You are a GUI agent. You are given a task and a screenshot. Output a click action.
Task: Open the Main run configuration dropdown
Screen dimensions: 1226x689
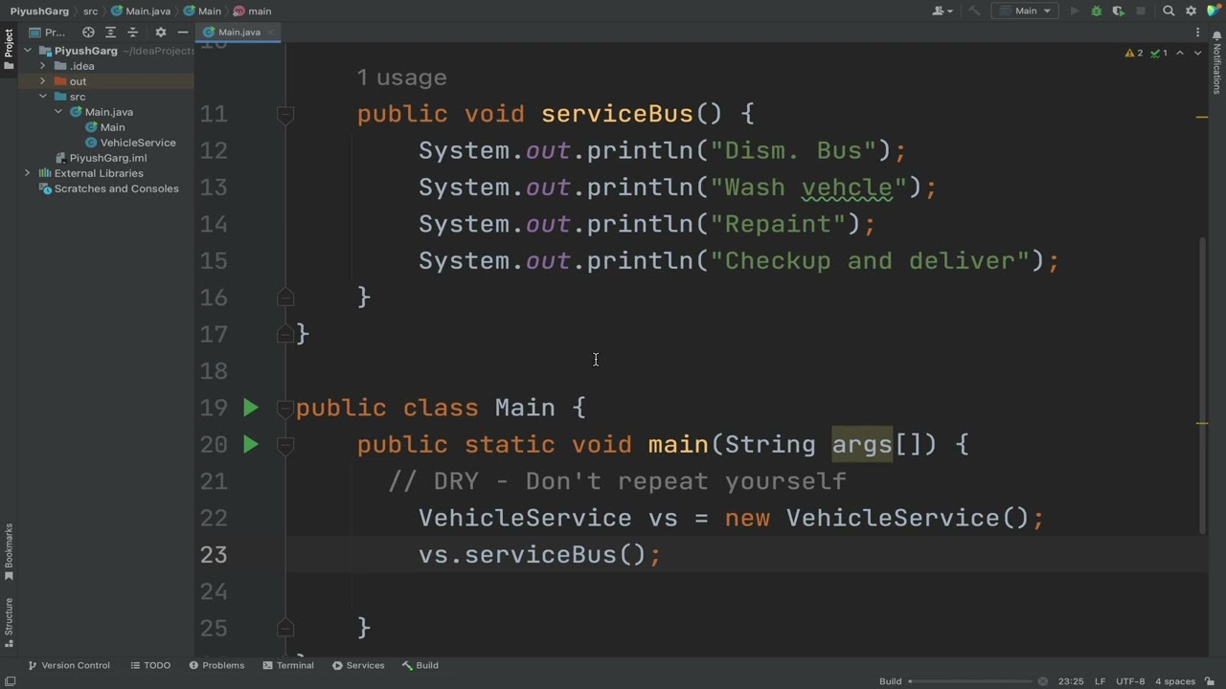click(1026, 11)
